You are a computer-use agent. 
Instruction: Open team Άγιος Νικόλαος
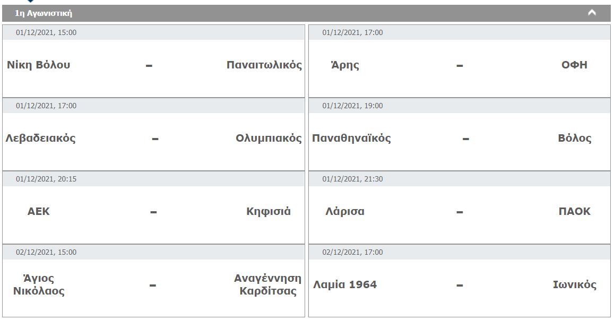39,285
